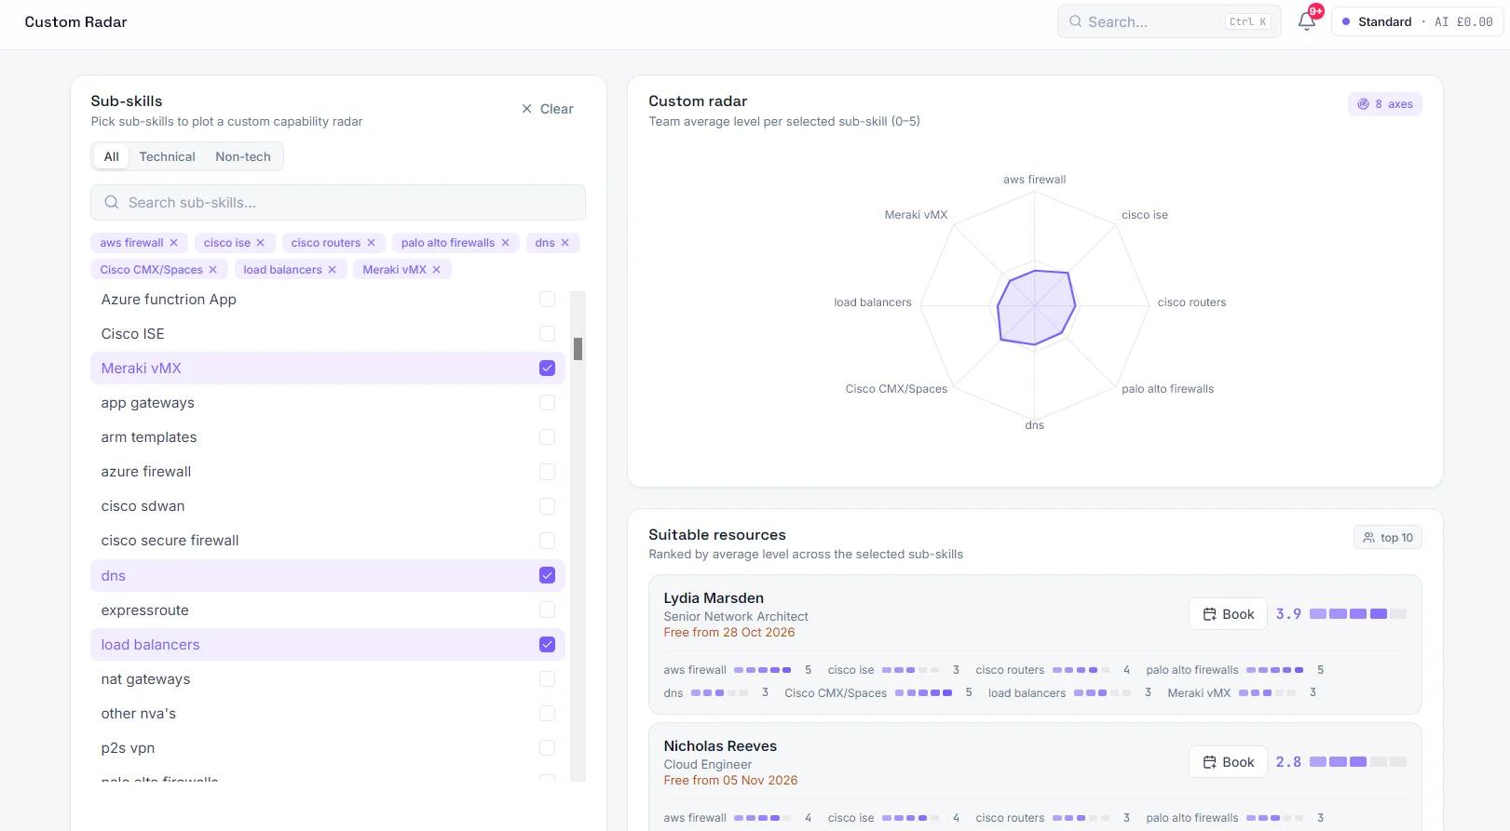
Task: Book Nicholas Reeves
Action: point(1228,762)
